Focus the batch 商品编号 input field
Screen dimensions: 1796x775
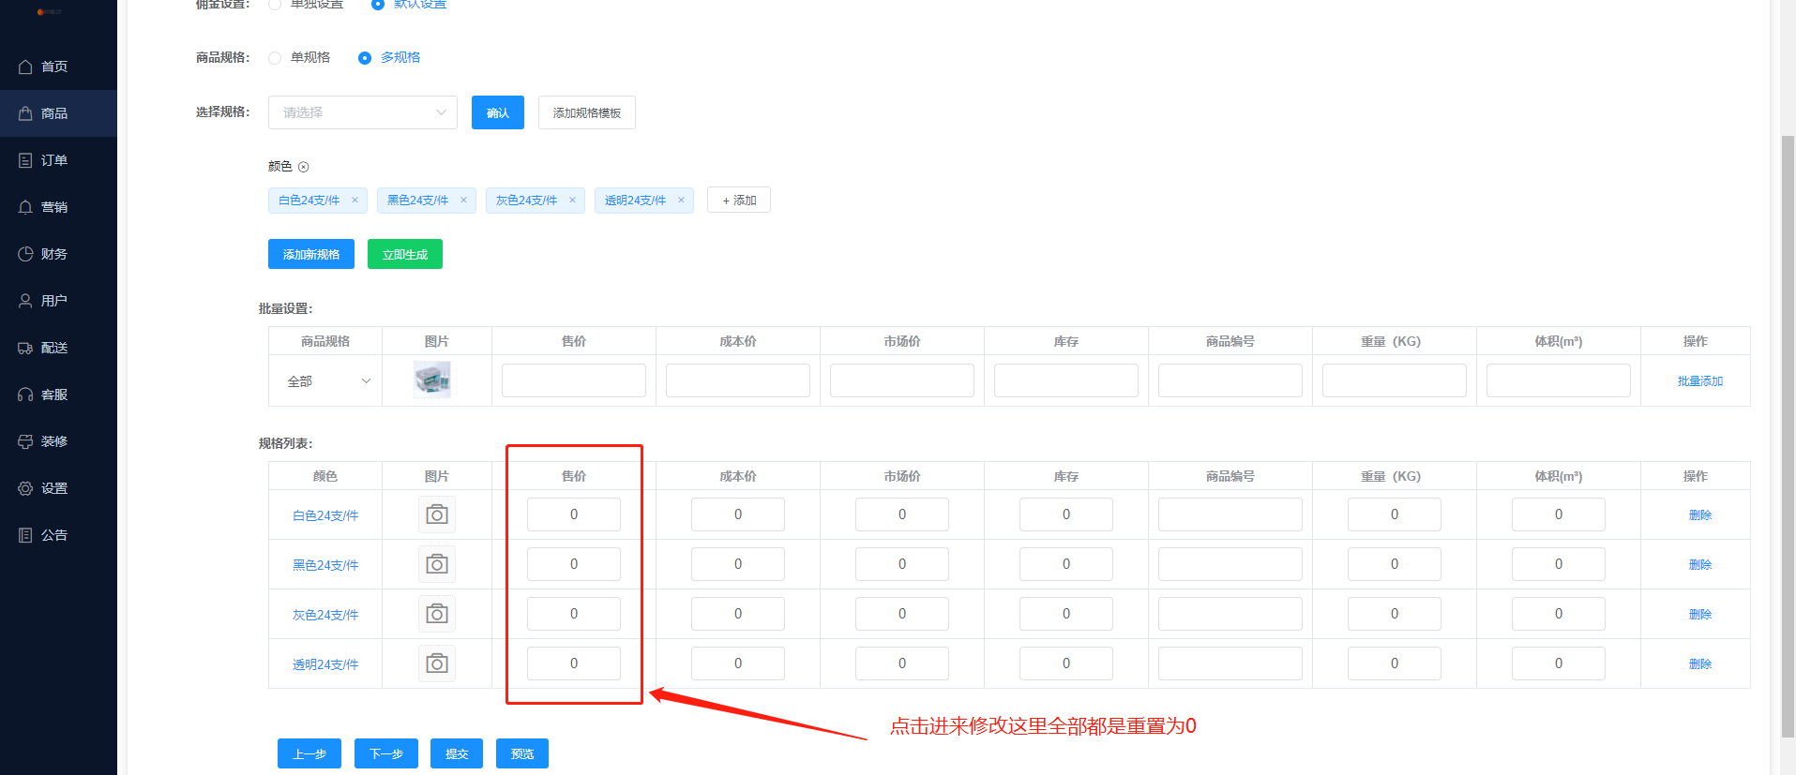point(1230,380)
